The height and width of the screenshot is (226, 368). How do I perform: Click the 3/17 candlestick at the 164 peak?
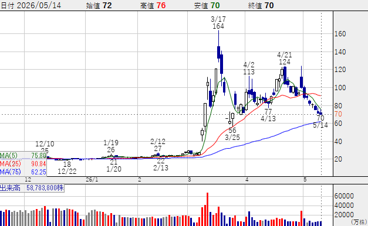coord(219,47)
